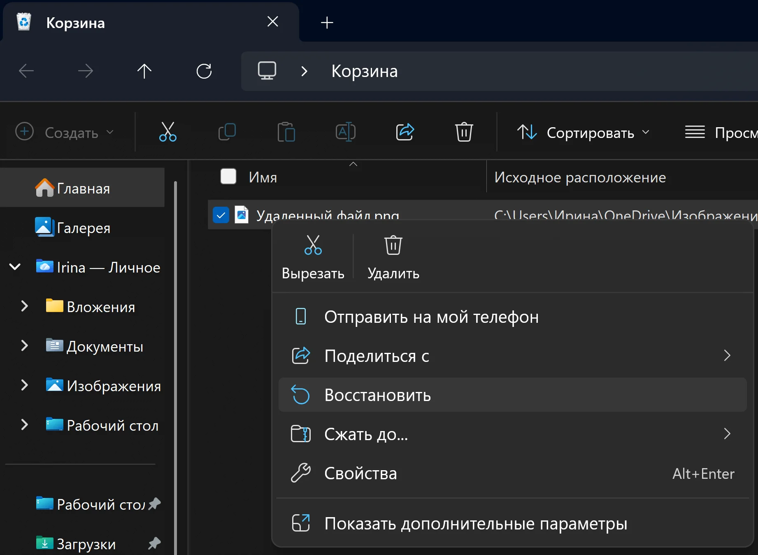Viewport: 758px width, 555px height.
Task: Click the trash Delete icon in toolbar
Action: pos(464,132)
